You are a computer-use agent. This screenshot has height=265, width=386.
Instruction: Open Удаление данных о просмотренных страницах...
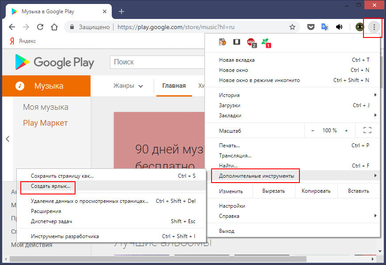[111, 201]
